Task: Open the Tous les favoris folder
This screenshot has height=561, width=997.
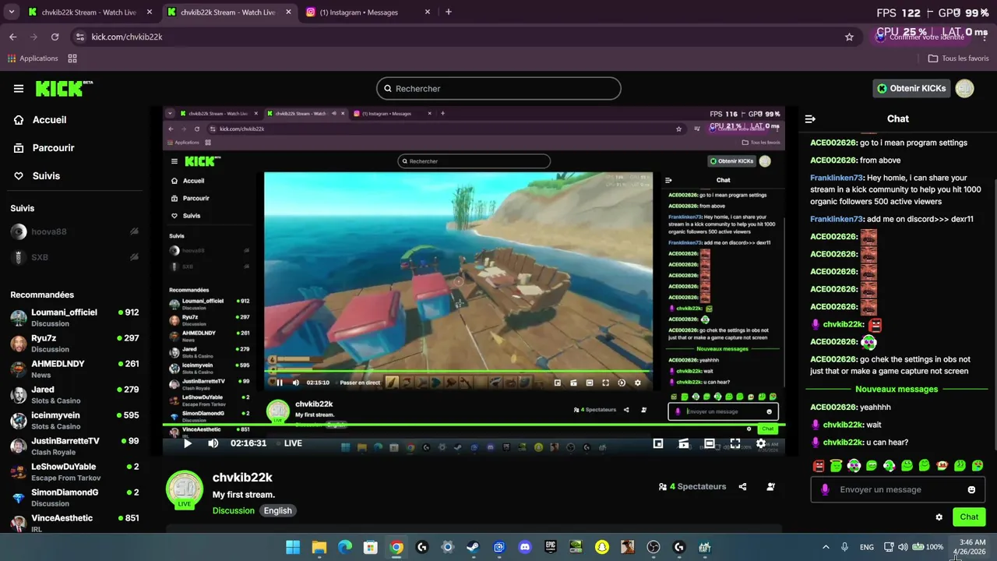Action: point(959,58)
